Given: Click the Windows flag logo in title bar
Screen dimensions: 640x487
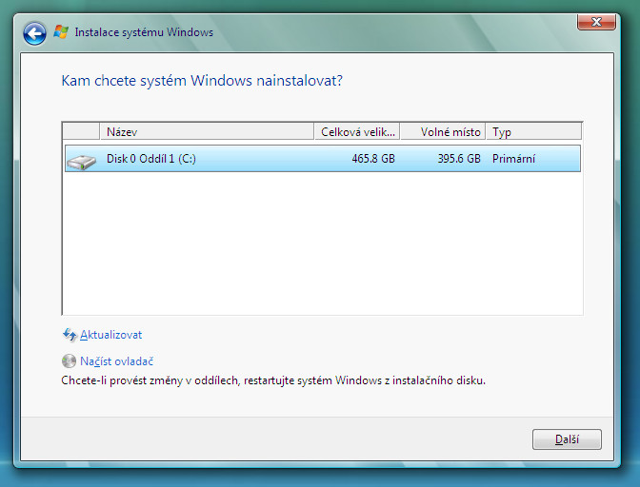Looking at the screenshot, I should coord(61,31).
